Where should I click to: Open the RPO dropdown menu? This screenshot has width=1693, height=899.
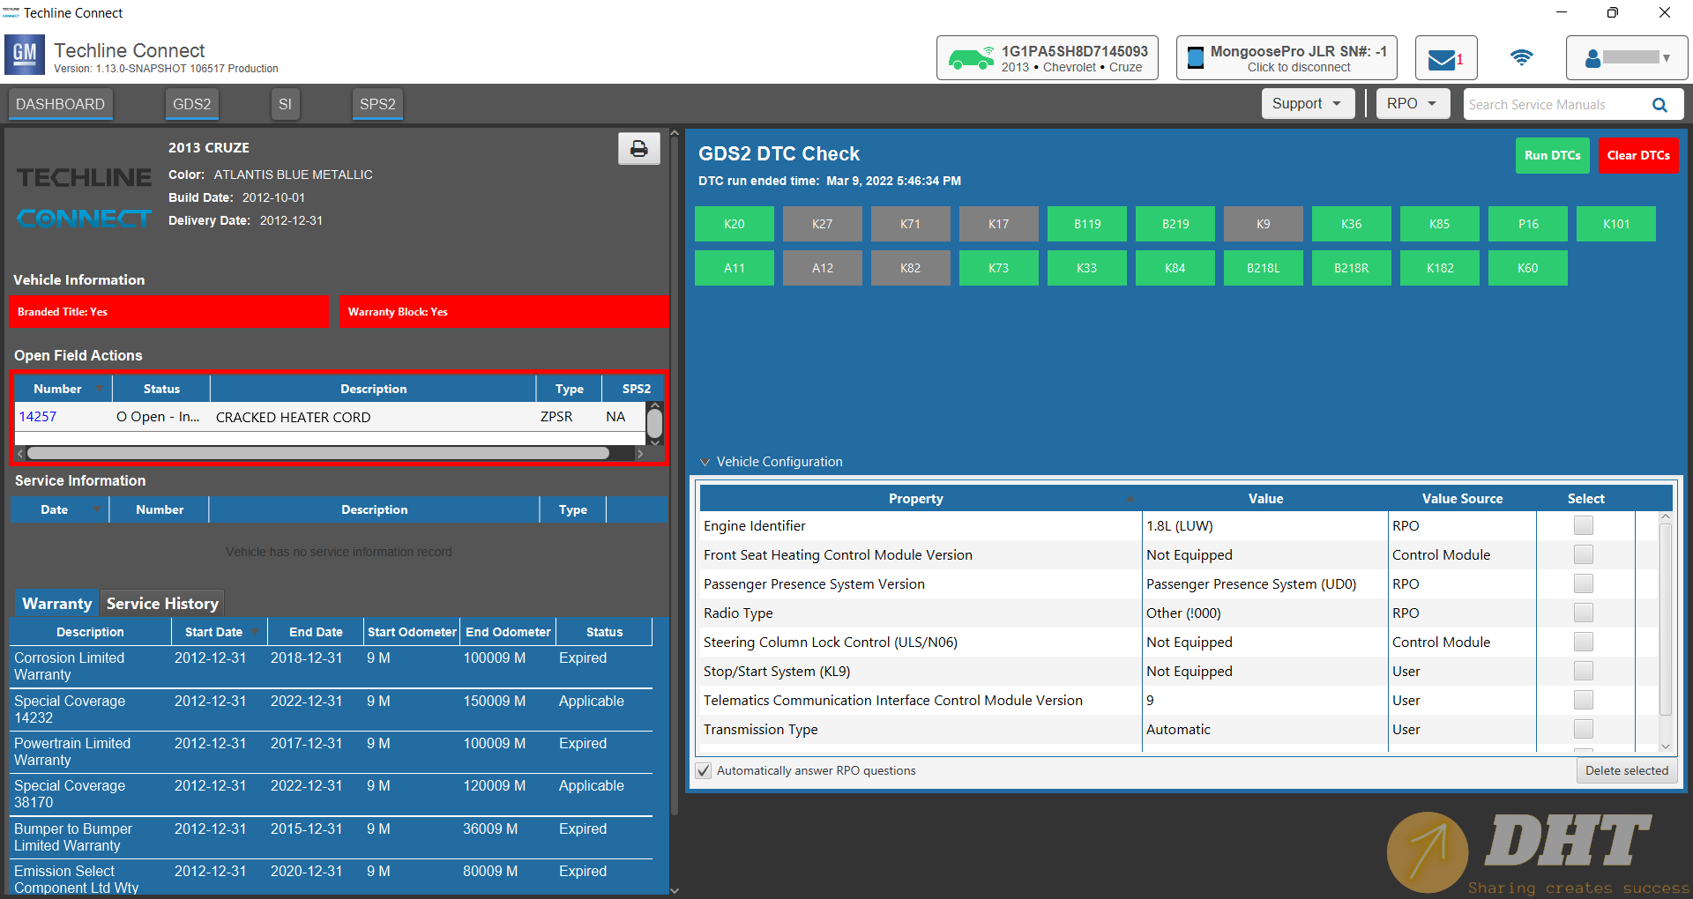point(1412,104)
